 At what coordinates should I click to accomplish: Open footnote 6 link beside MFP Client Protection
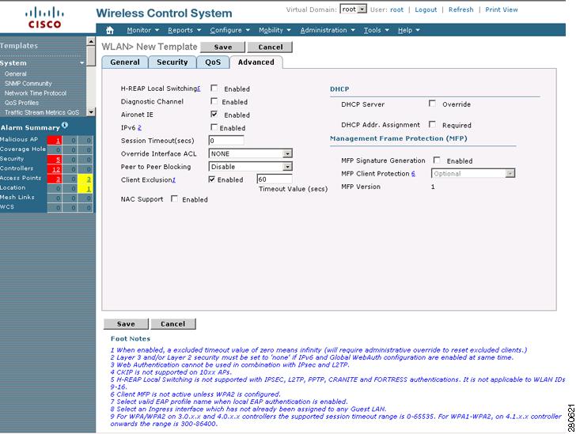pos(413,174)
